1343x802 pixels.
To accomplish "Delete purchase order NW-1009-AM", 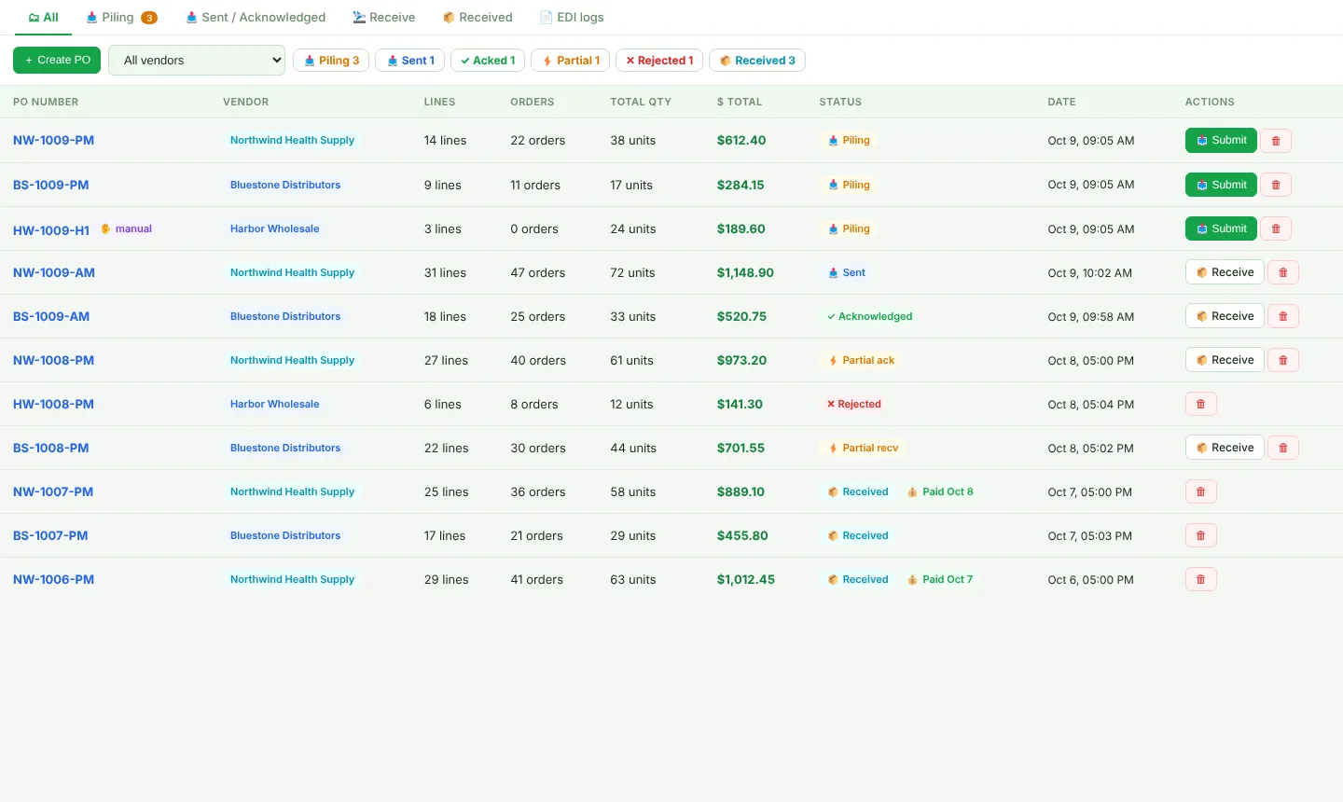I will point(1283,272).
